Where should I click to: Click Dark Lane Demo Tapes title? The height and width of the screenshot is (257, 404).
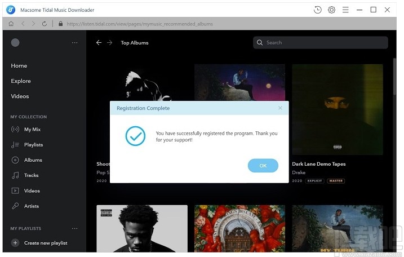[x=319, y=164]
